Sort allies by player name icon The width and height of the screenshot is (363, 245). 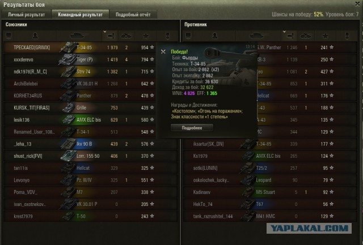[35, 36]
